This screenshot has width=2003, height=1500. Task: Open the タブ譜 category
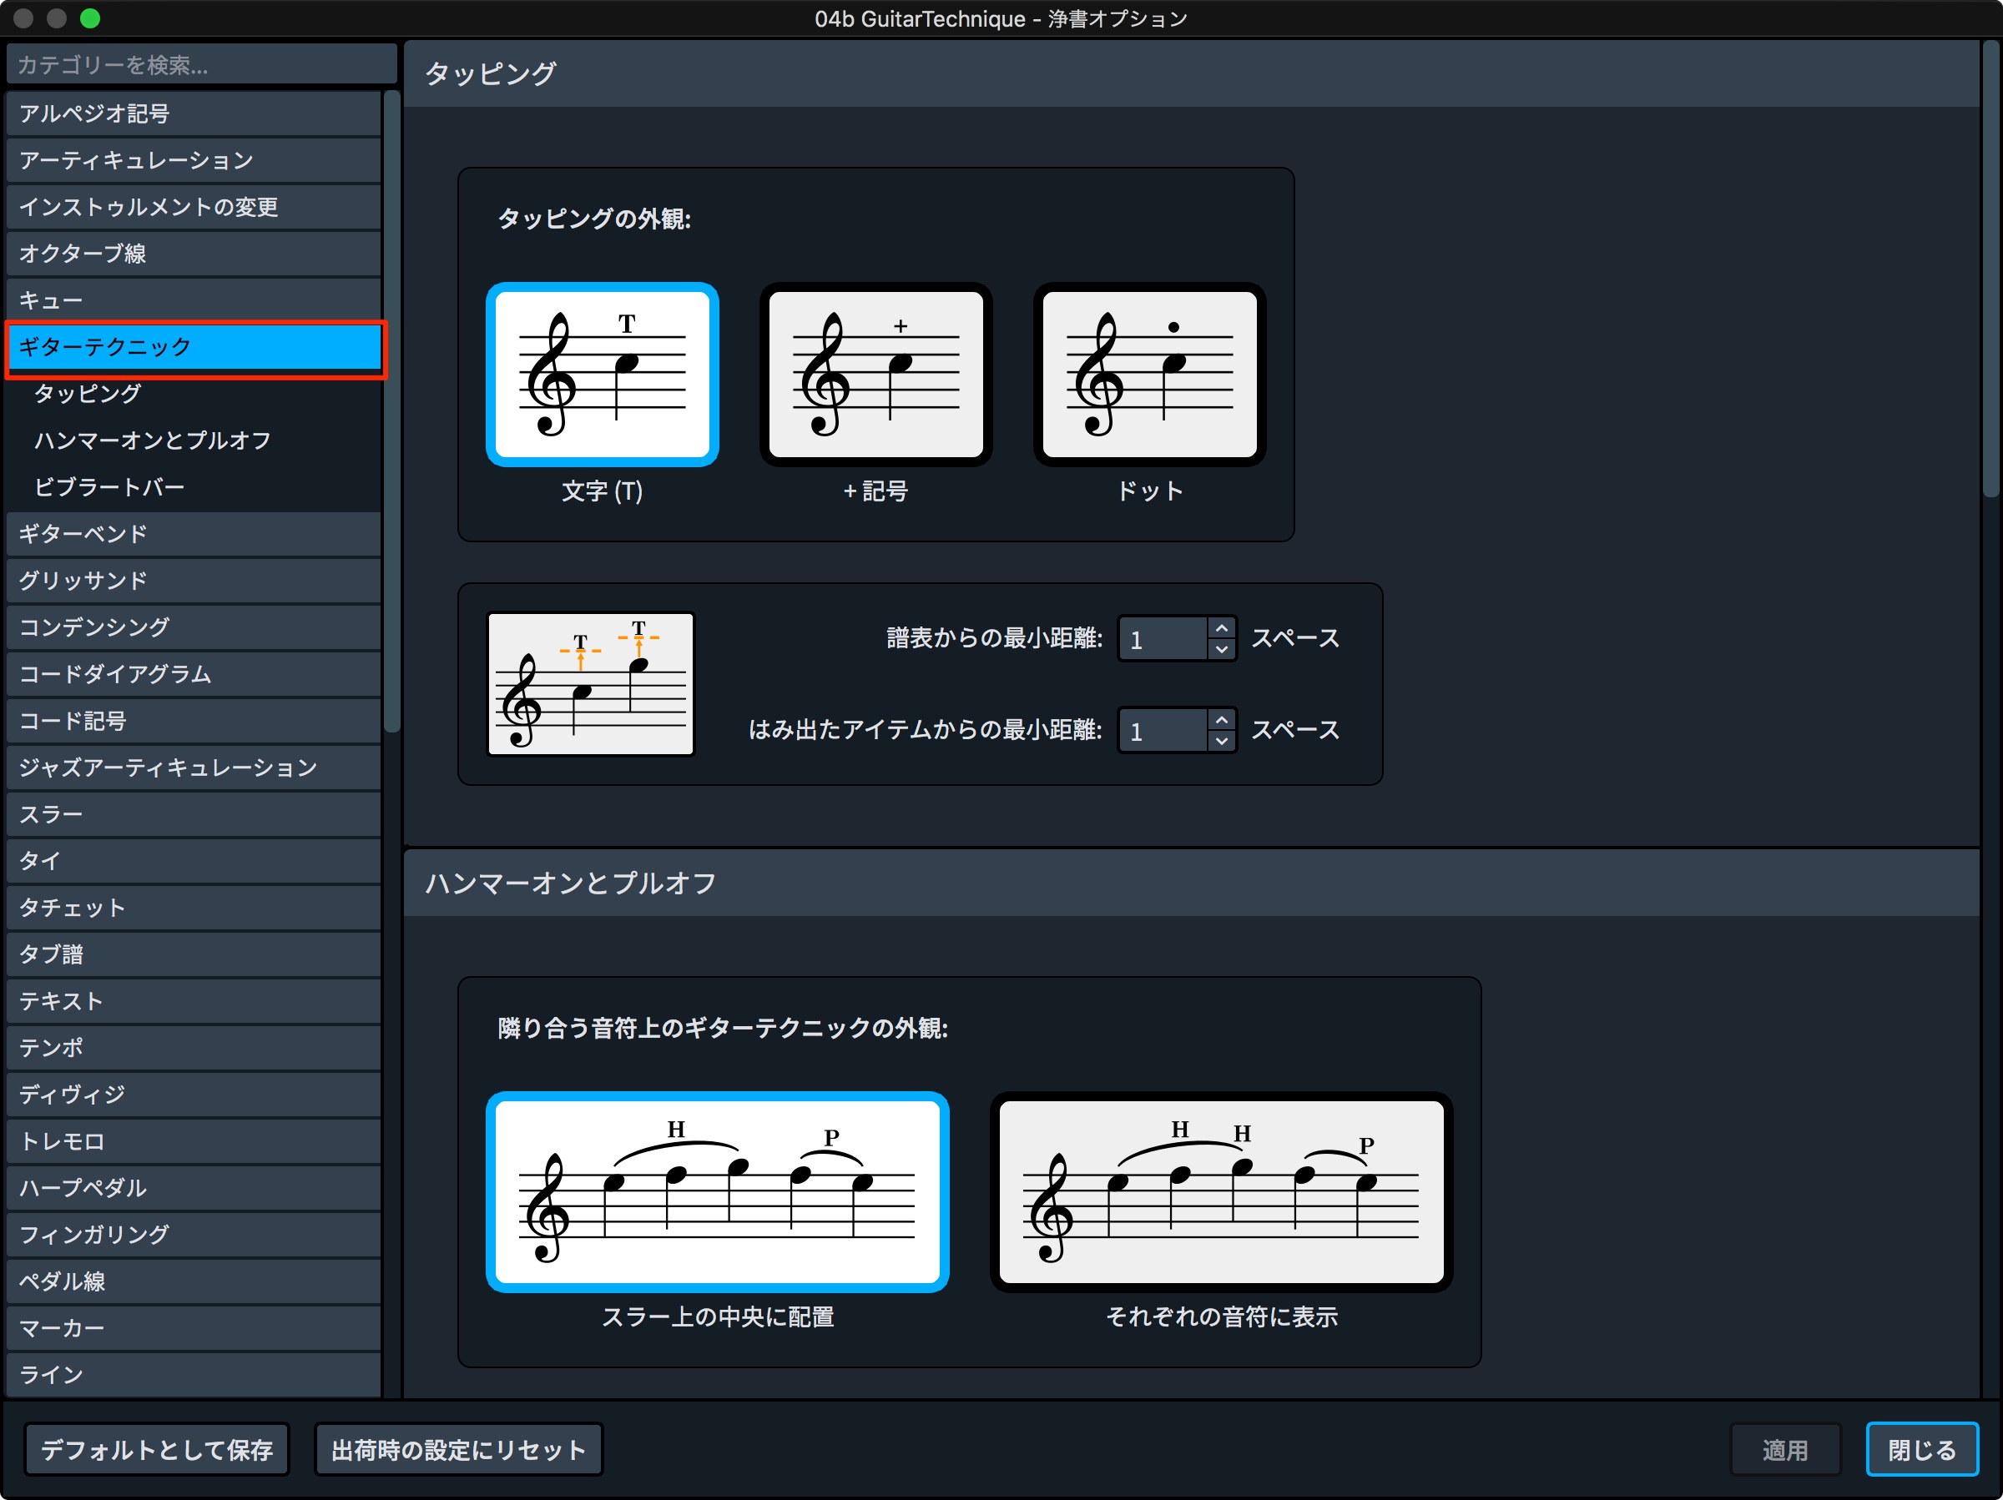[x=193, y=954]
